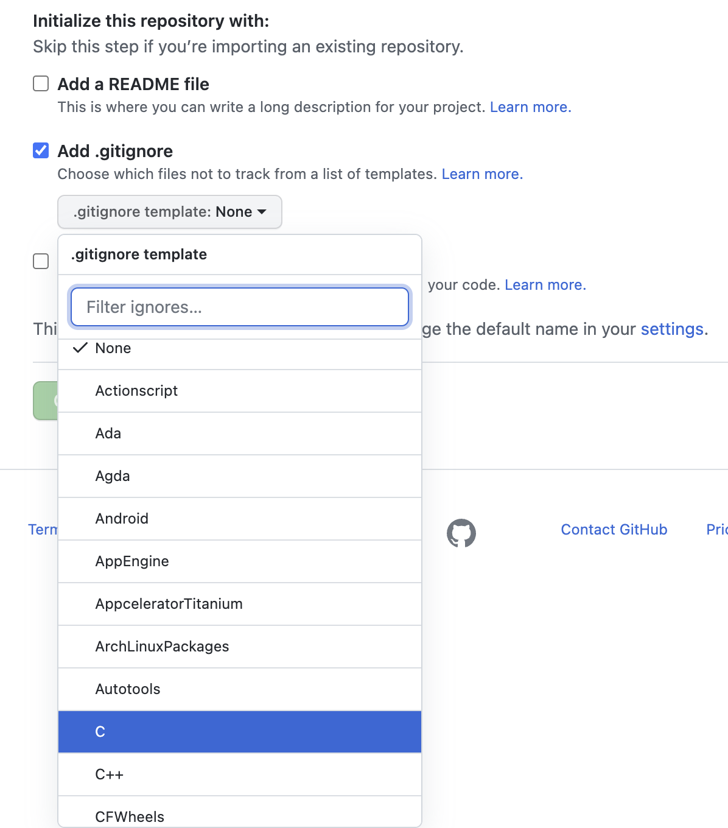Select ArchLinuxPackages from the list
Screen dimensions: 728x828
pos(240,647)
